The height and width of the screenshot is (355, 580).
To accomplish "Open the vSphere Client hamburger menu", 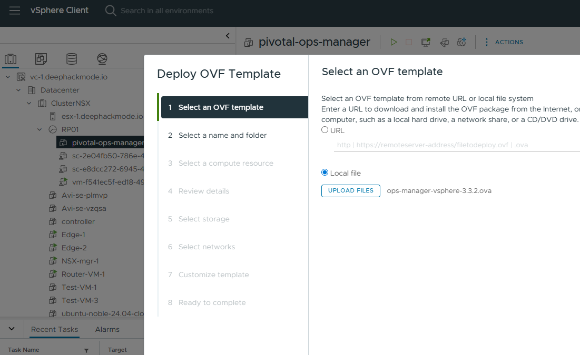I will tap(15, 11).
